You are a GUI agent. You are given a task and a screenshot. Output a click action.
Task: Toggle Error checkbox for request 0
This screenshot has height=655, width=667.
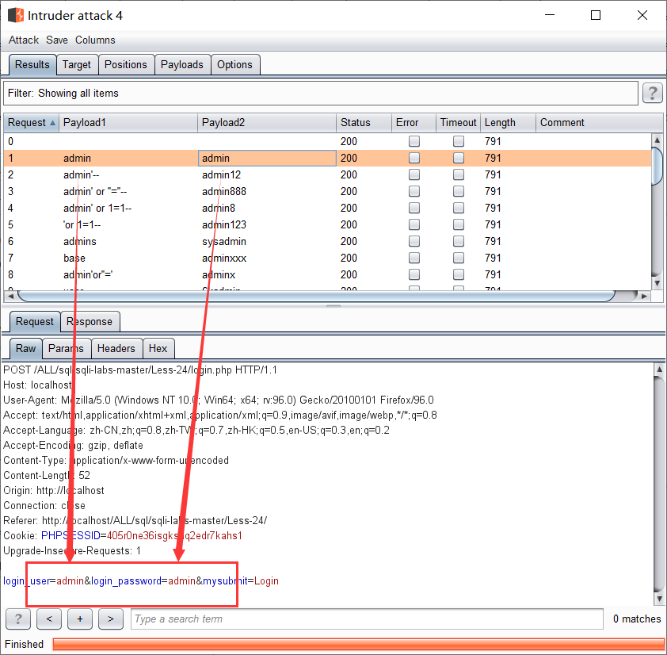(x=414, y=141)
